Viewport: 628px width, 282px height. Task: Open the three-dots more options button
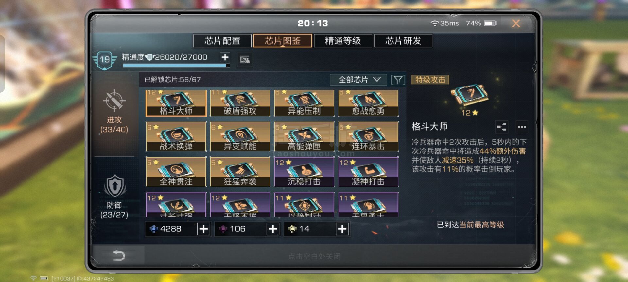pyautogui.click(x=522, y=127)
